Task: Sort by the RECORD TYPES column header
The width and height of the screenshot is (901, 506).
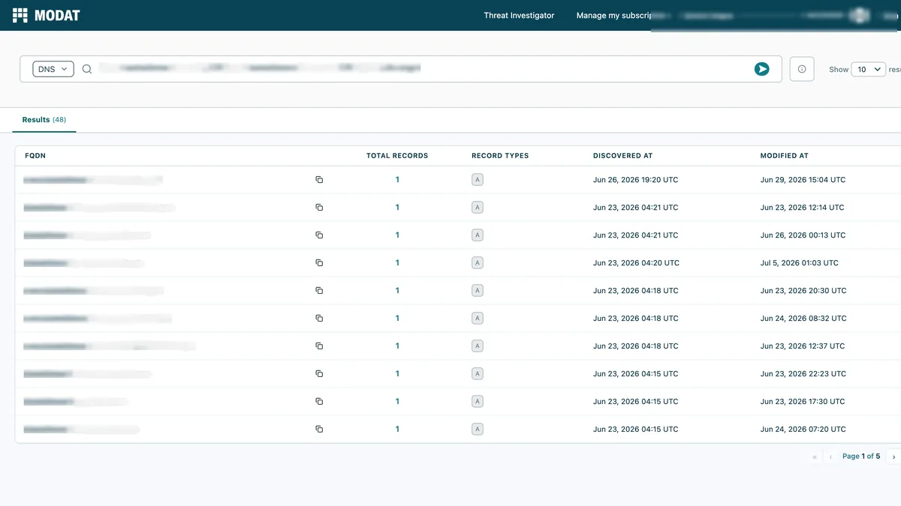Action: 500,156
